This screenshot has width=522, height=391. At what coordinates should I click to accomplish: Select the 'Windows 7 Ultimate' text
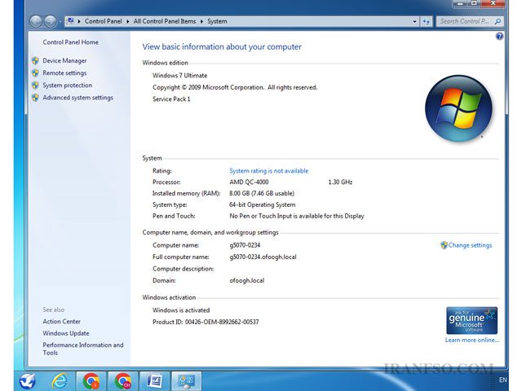[x=179, y=76]
